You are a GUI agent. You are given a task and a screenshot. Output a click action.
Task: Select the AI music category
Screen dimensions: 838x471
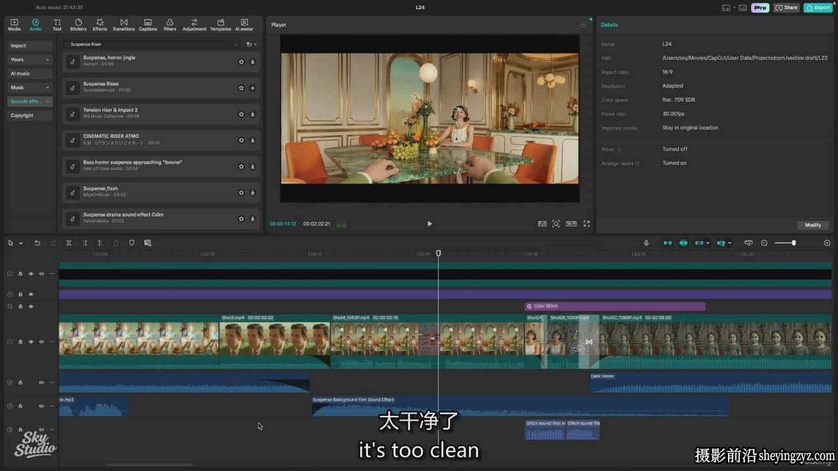[30, 73]
